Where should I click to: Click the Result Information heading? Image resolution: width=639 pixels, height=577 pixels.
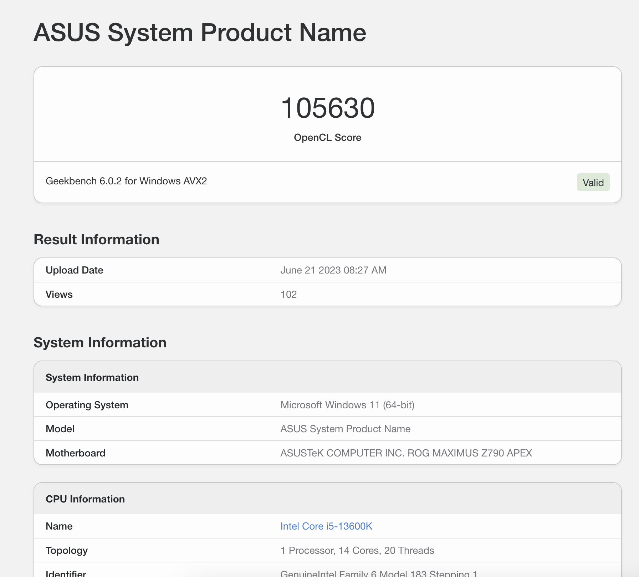(x=96, y=239)
